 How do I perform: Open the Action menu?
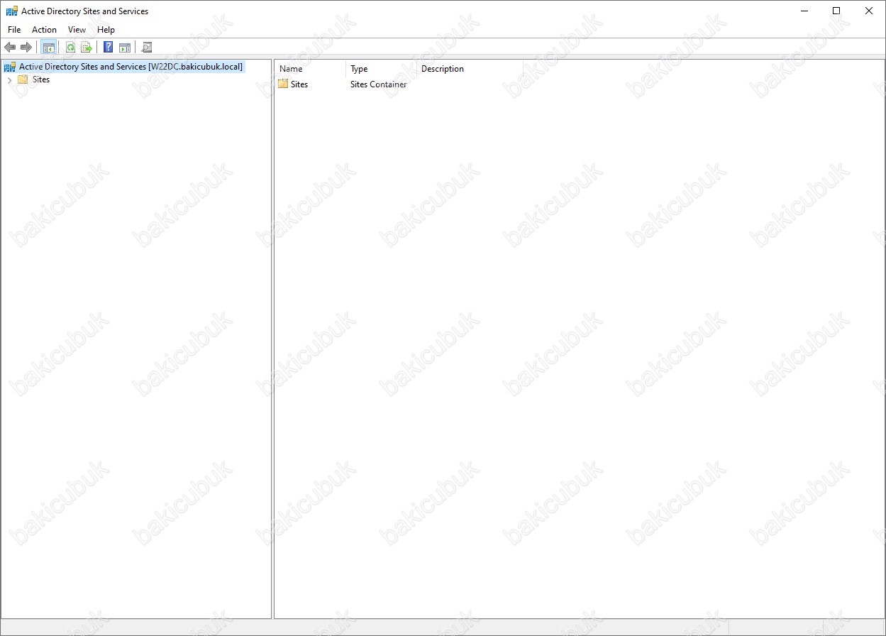pos(44,30)
